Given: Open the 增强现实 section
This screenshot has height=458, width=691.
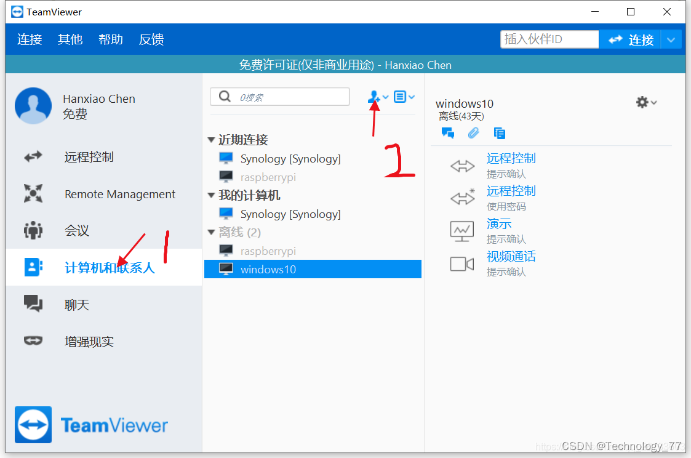Looking at the screenshot, I should [89, 342].
